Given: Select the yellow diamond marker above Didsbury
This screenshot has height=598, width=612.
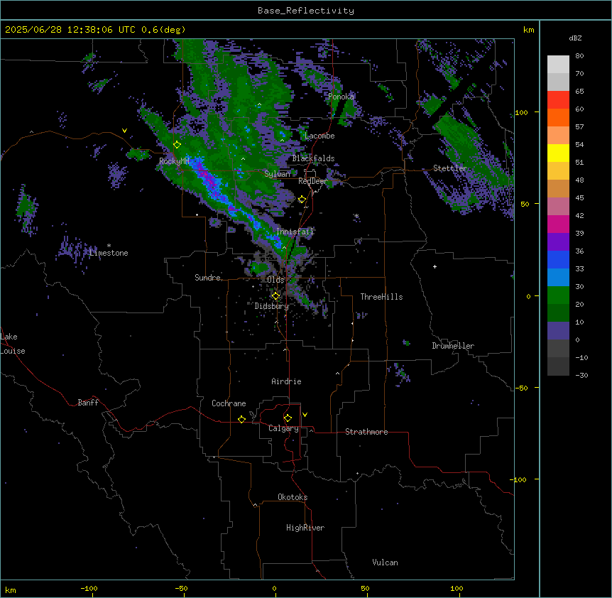Looking at the screenshot, I should (x=275, y=296).
